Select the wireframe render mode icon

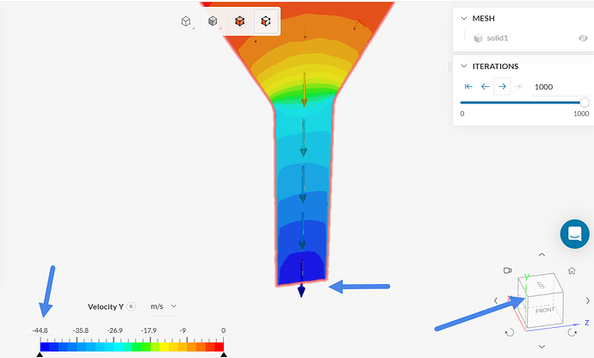(186, 22)
